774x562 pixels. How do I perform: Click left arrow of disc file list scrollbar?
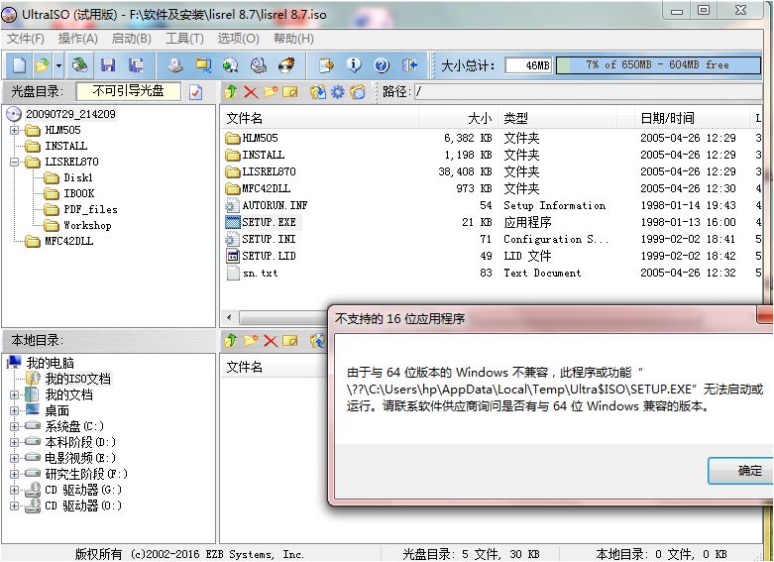229,317
